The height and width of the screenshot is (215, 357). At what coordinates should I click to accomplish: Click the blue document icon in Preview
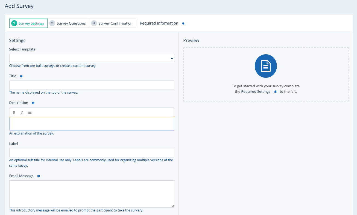click(x=266, y=66)
